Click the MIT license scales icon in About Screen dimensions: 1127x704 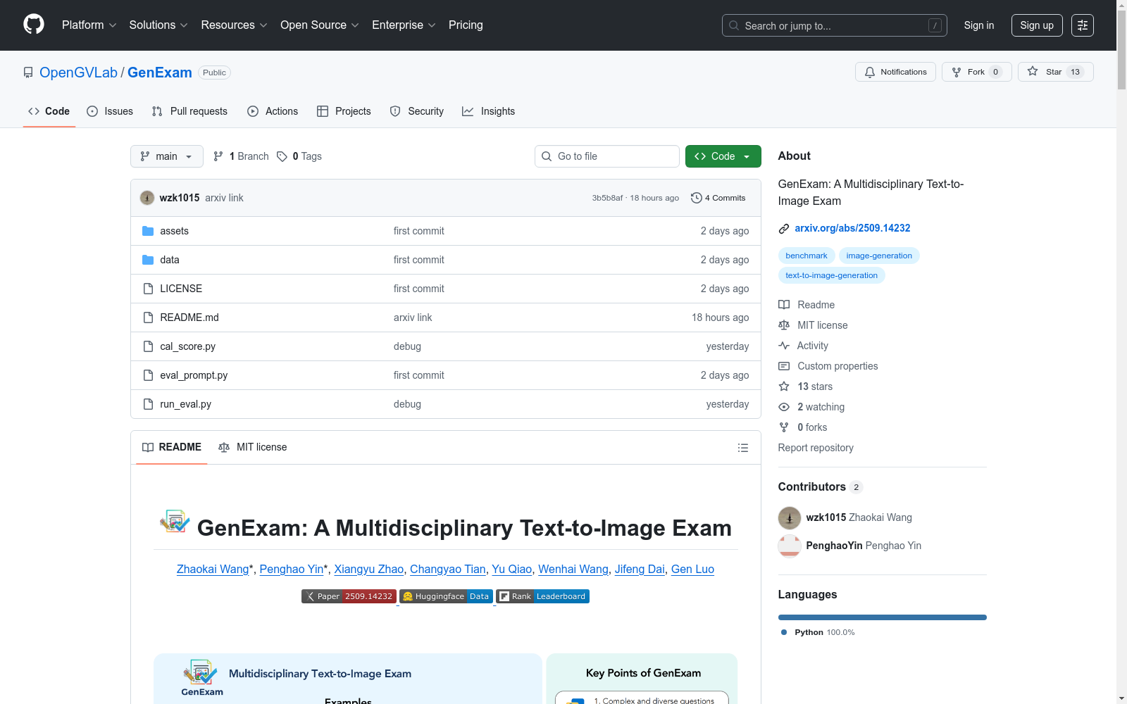tap(784, 325)
